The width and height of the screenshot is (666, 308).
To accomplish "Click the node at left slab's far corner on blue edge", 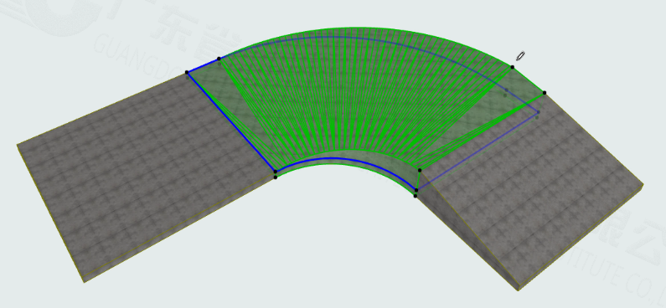I will coord(187,73).
